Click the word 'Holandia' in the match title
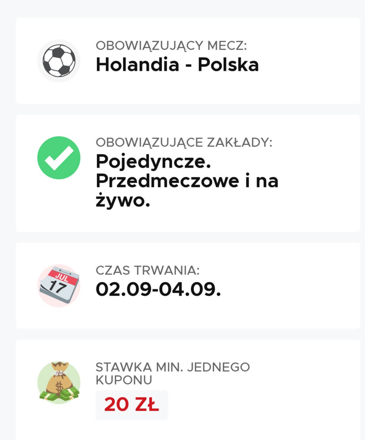The image size is (365, 440). point(137,65)
